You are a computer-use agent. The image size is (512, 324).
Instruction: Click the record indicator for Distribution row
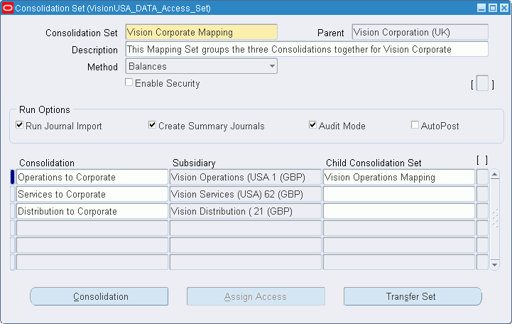pos(12,211)
